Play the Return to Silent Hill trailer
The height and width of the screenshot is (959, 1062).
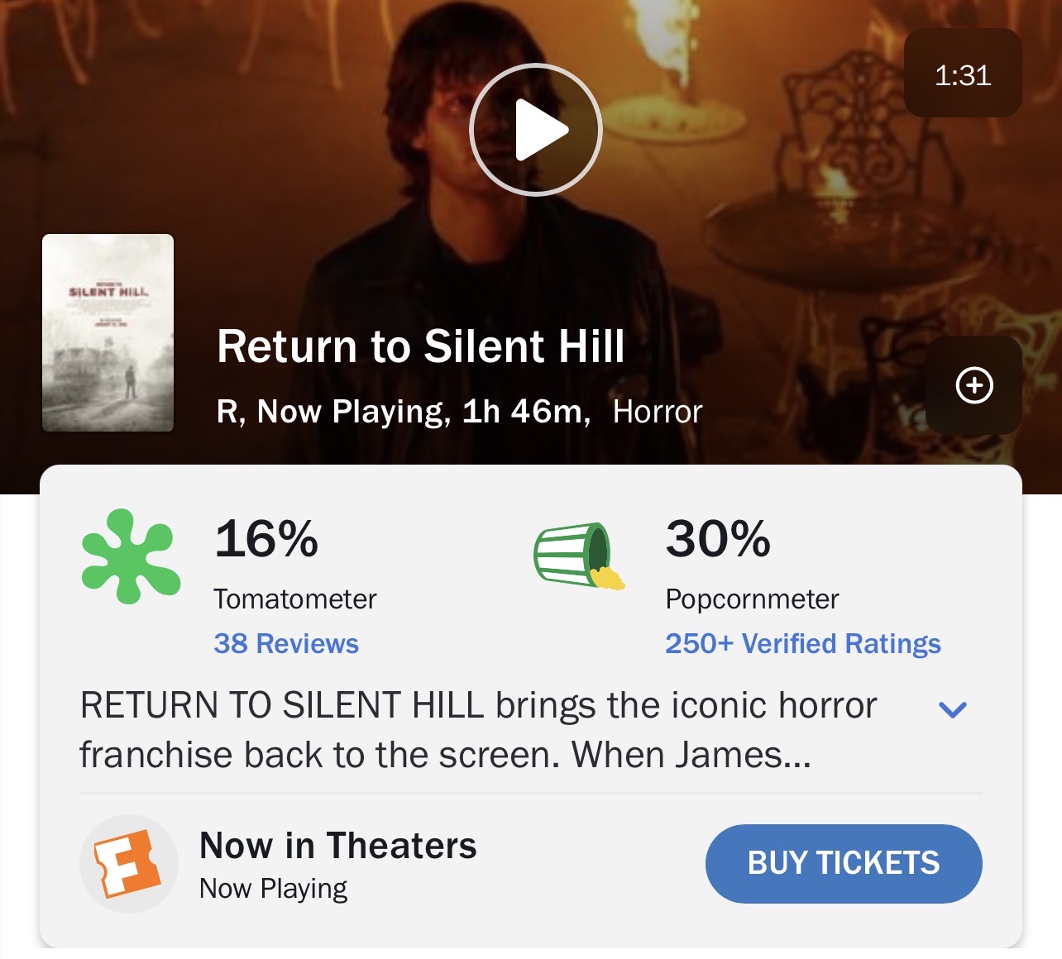click(x=535, y=130)
